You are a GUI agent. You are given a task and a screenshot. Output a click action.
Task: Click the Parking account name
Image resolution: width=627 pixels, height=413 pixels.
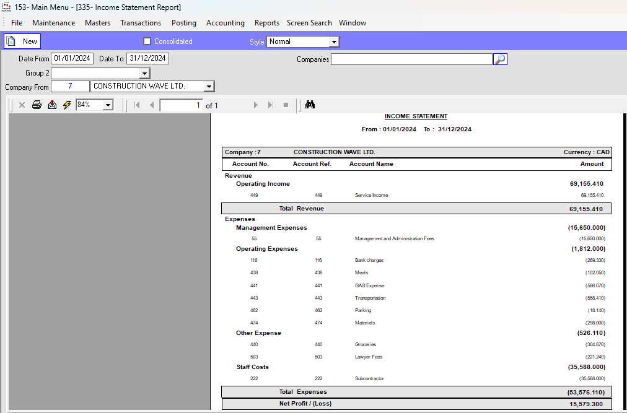(x=362, y=310)
